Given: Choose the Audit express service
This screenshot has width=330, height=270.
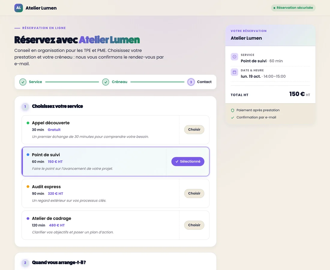Looking at the screenshot, I should [194, 193].
